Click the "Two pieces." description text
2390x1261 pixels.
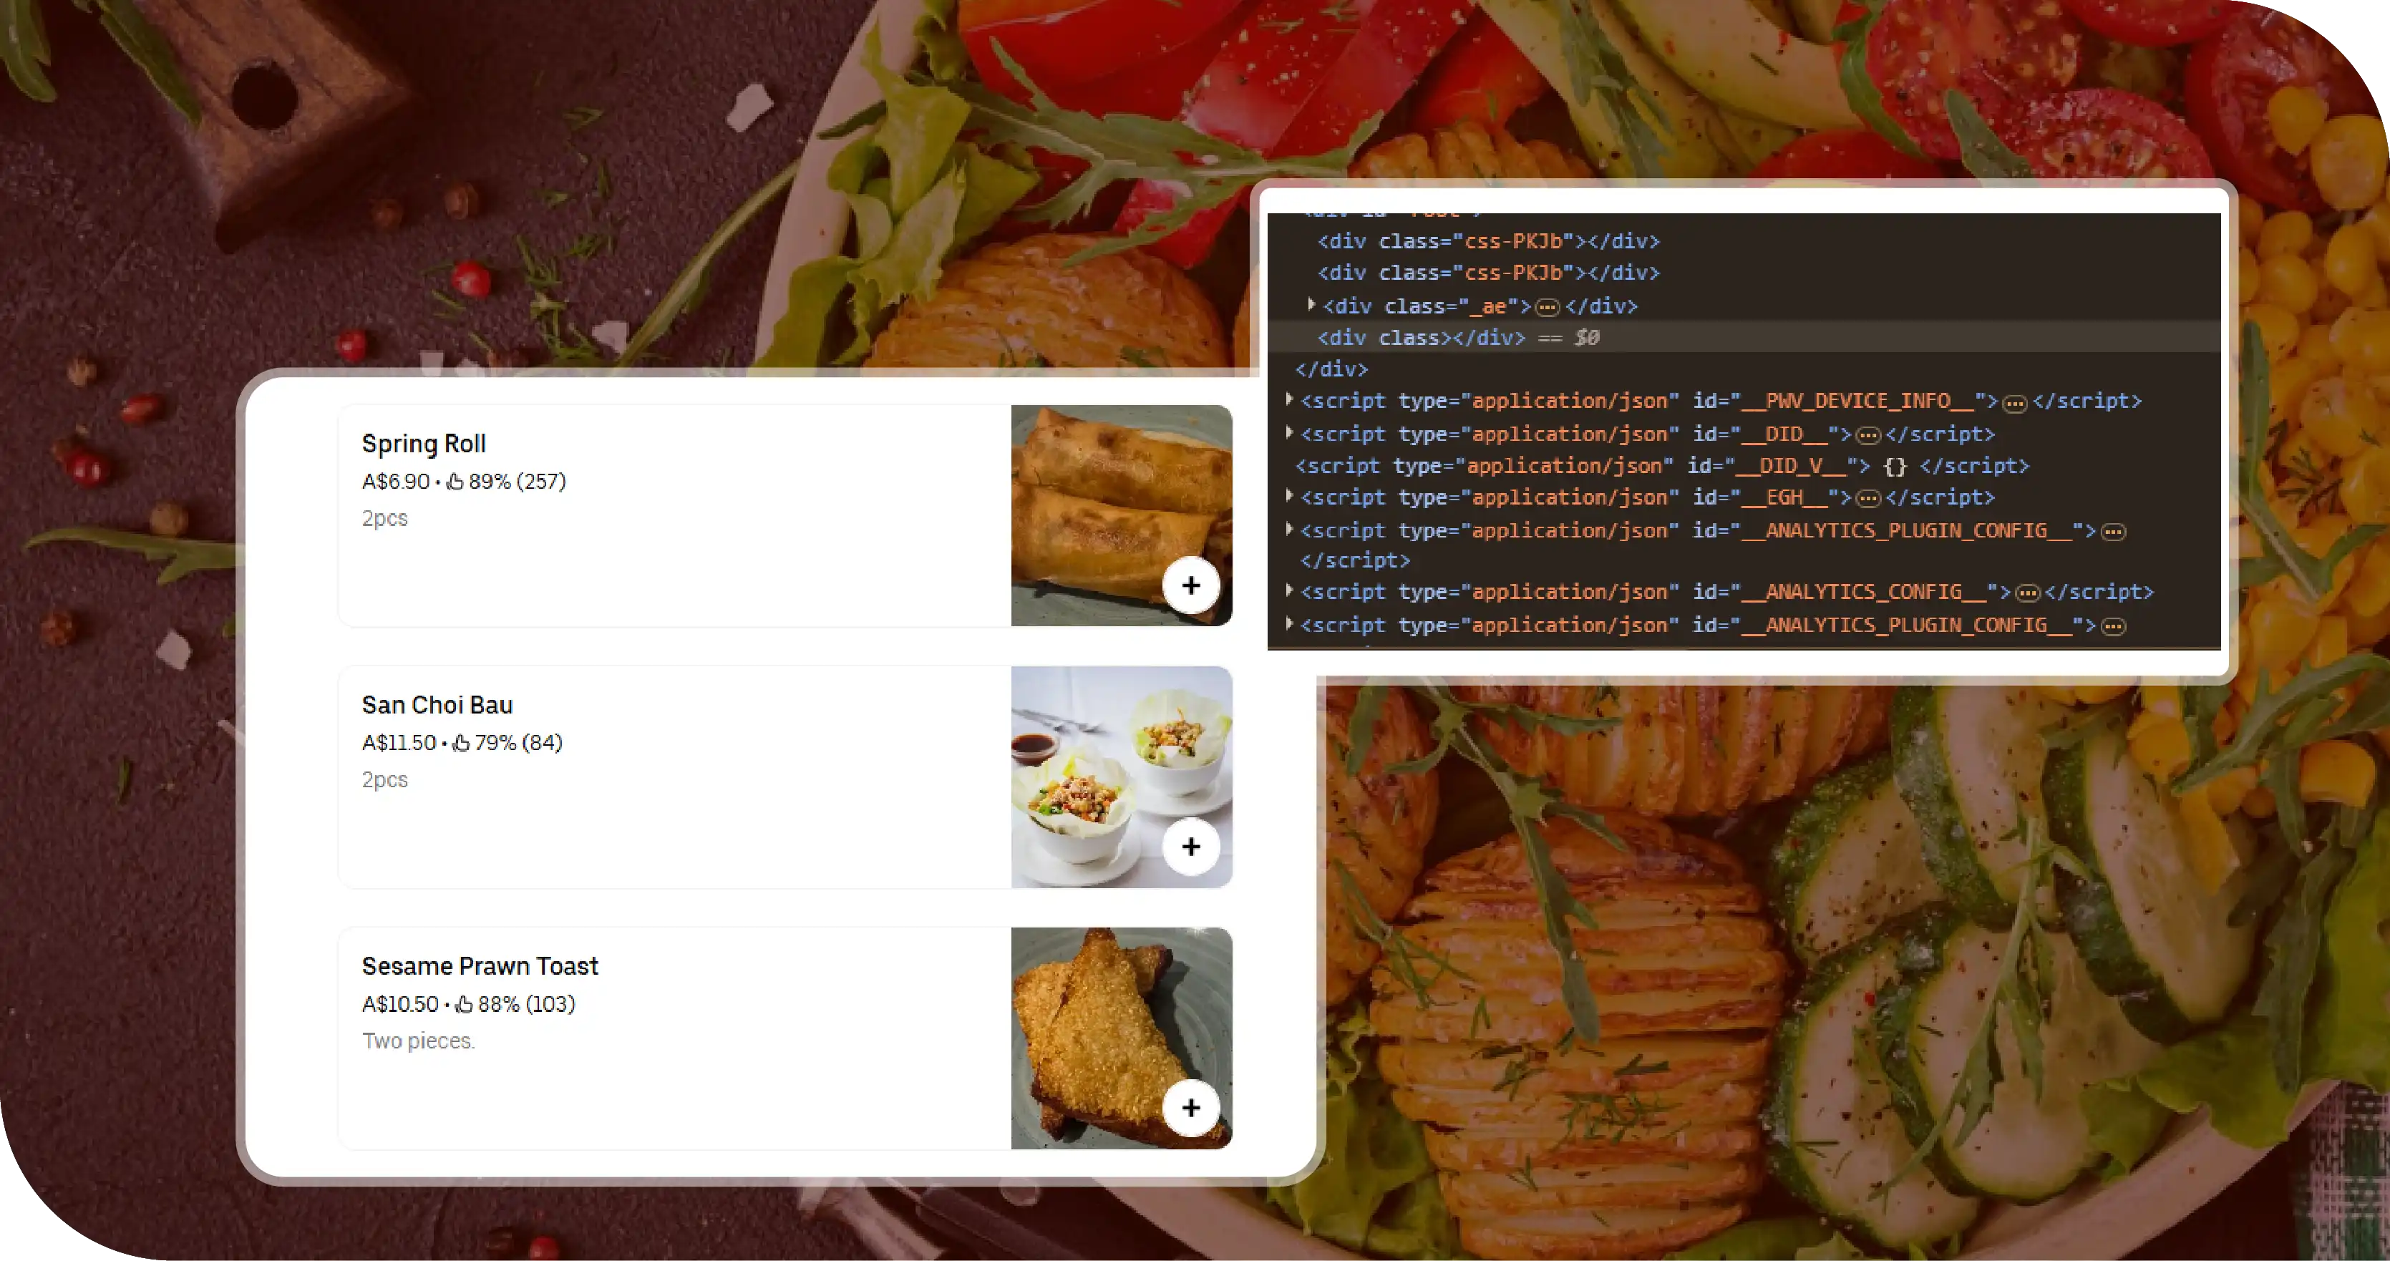pyautogui.click(x=419, y=1041)
